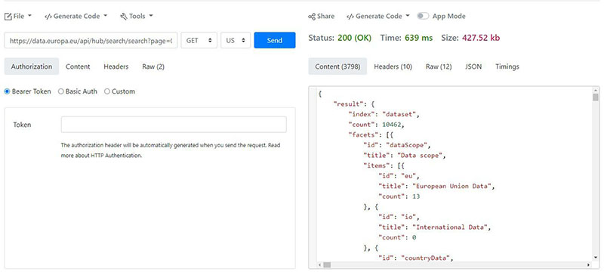Image resolution: width=604 pixels, height=278 pixels.
Task: Select the Basic Auth radio button
Action: coord(61,91)
